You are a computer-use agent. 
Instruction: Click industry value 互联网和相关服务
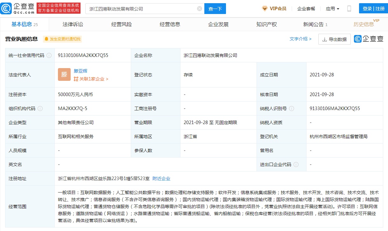pyautogui.click(x=76, y=136)
